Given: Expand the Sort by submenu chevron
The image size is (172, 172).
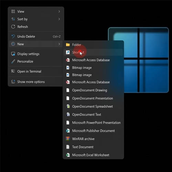Looking at the screenshot, I should point(59,19).
